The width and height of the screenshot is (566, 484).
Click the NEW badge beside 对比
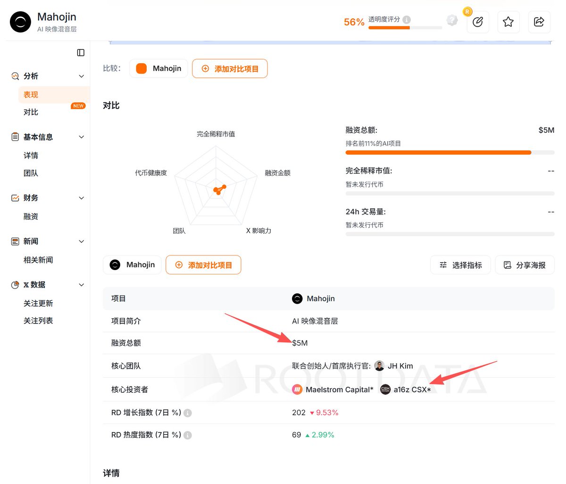click(78, 106)
